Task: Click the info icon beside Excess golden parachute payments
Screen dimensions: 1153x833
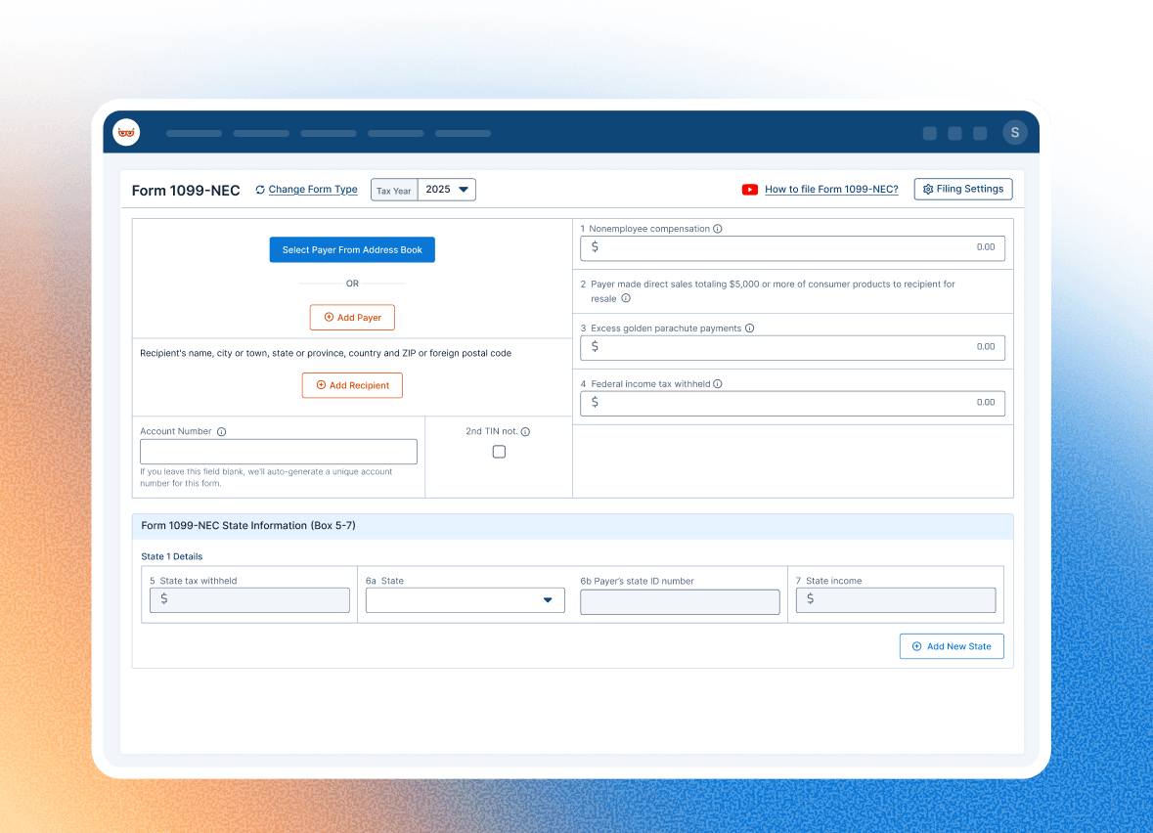Action: coord(749,328)
